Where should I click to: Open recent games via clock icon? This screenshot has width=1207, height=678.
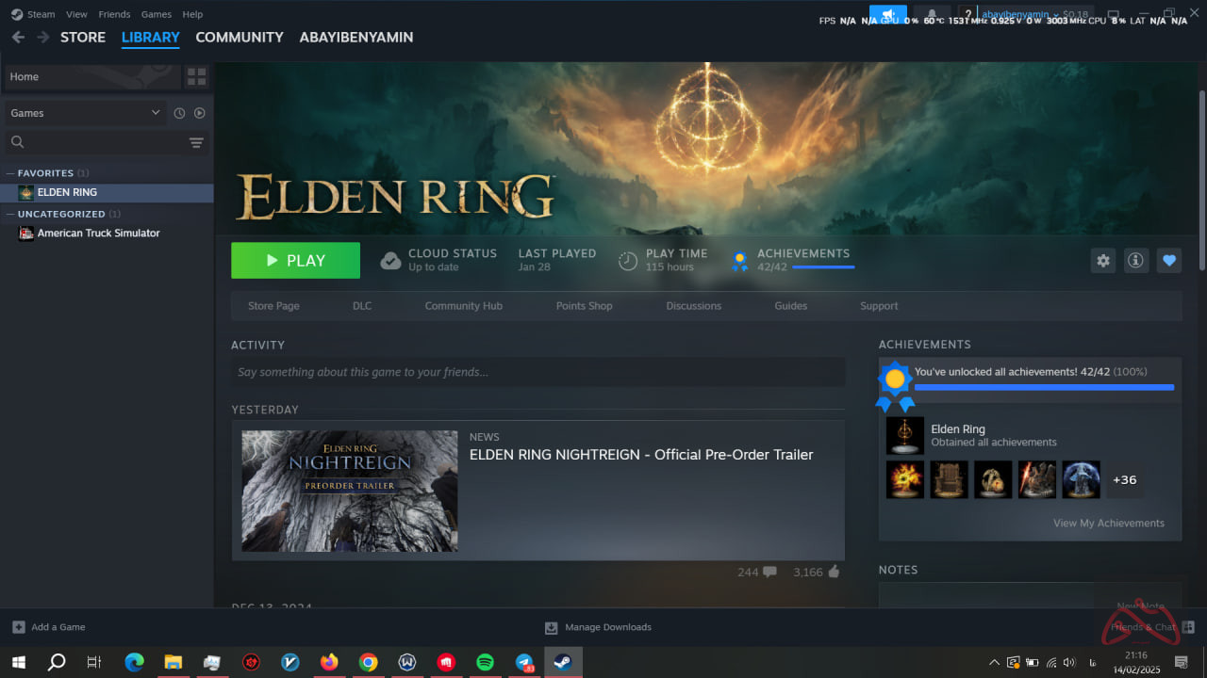[x=179, y=113]
